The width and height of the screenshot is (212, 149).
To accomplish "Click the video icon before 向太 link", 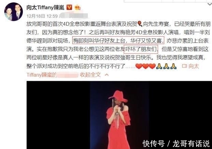I will pos(184,66).
